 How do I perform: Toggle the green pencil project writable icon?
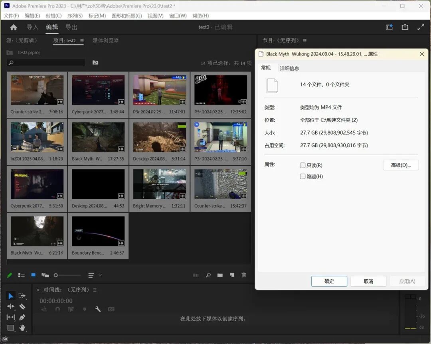(x=10, y=275)
